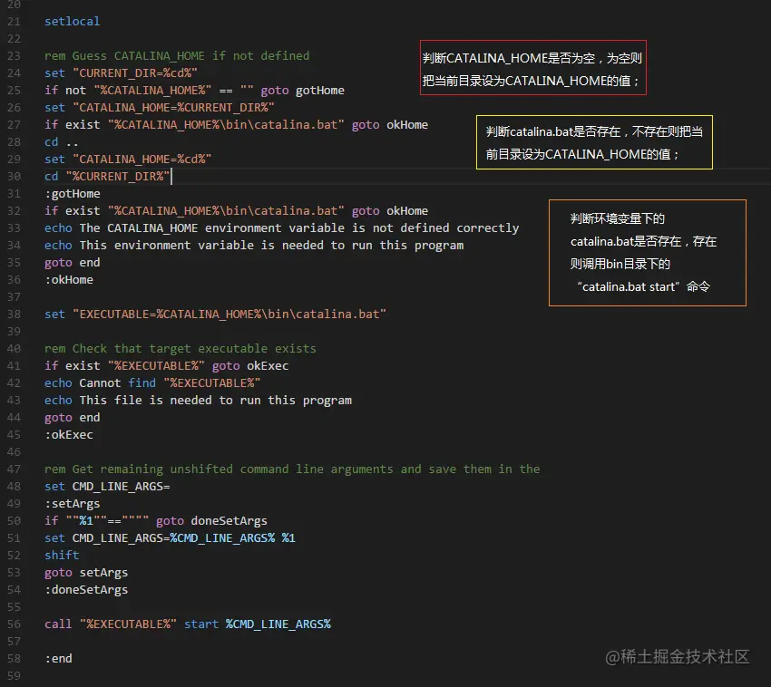Click the "rem Guess CATALINA_HOME if not defined" comment

coord(177,55)
